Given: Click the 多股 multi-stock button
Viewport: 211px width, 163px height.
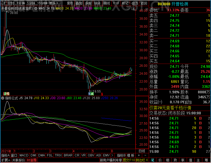Looking at the screenshot, I should [88, 3].
